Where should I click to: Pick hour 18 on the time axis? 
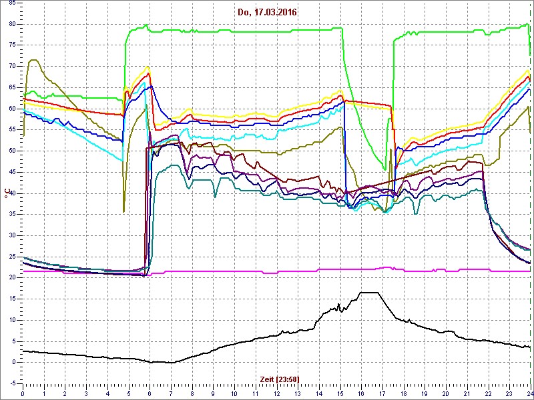403,393
